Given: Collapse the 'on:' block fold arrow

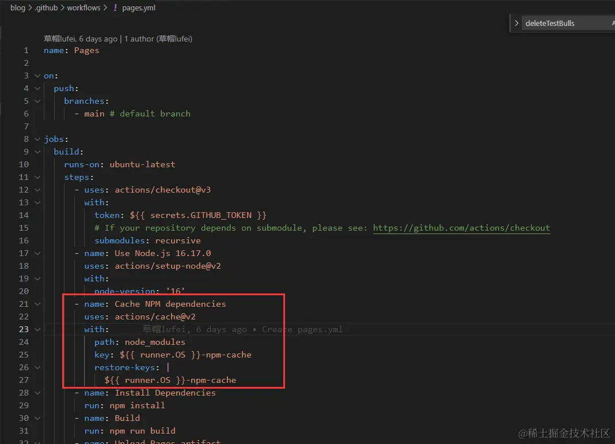Looking at the screenshot, I should pos(37,76).
